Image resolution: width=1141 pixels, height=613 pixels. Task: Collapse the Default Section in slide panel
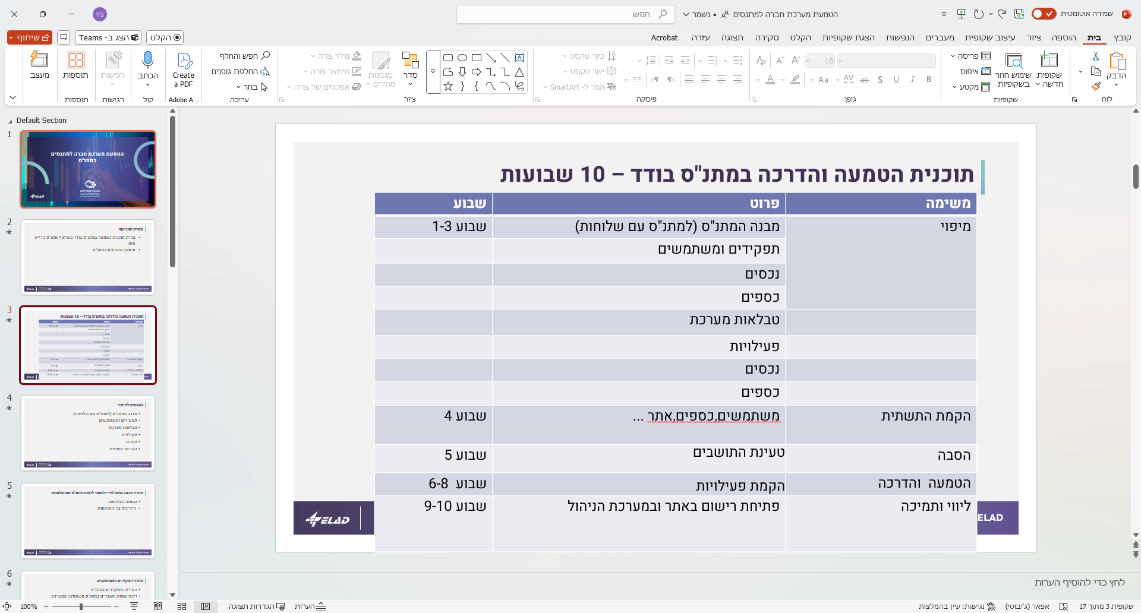click(10, 120)
